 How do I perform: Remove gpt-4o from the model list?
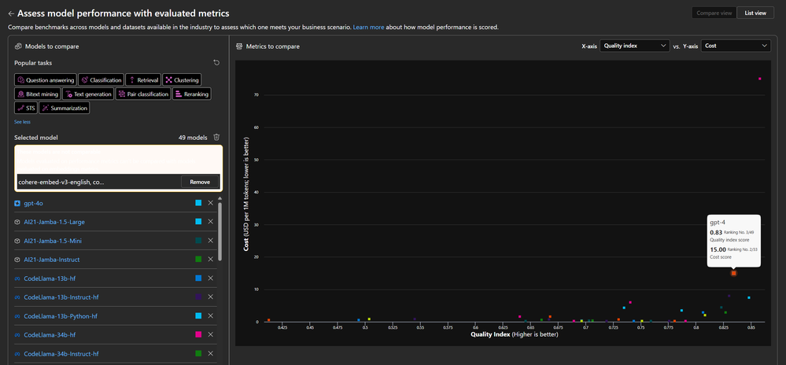(211, 203)
